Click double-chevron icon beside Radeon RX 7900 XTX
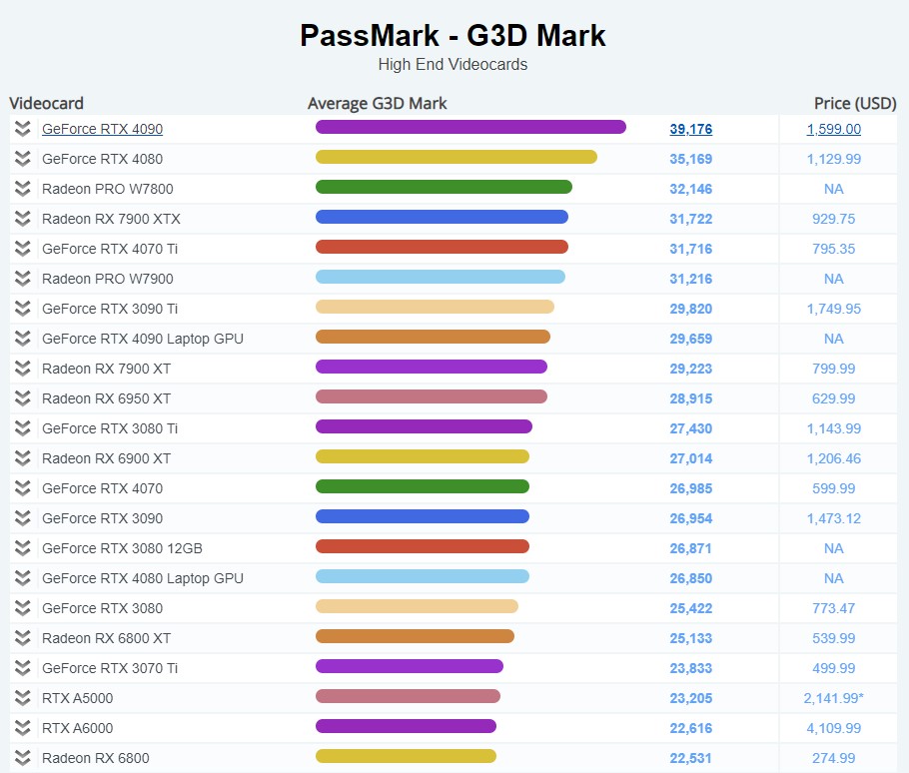The height and width of the screenshot is (773, 909). click(x=22, y=219)
